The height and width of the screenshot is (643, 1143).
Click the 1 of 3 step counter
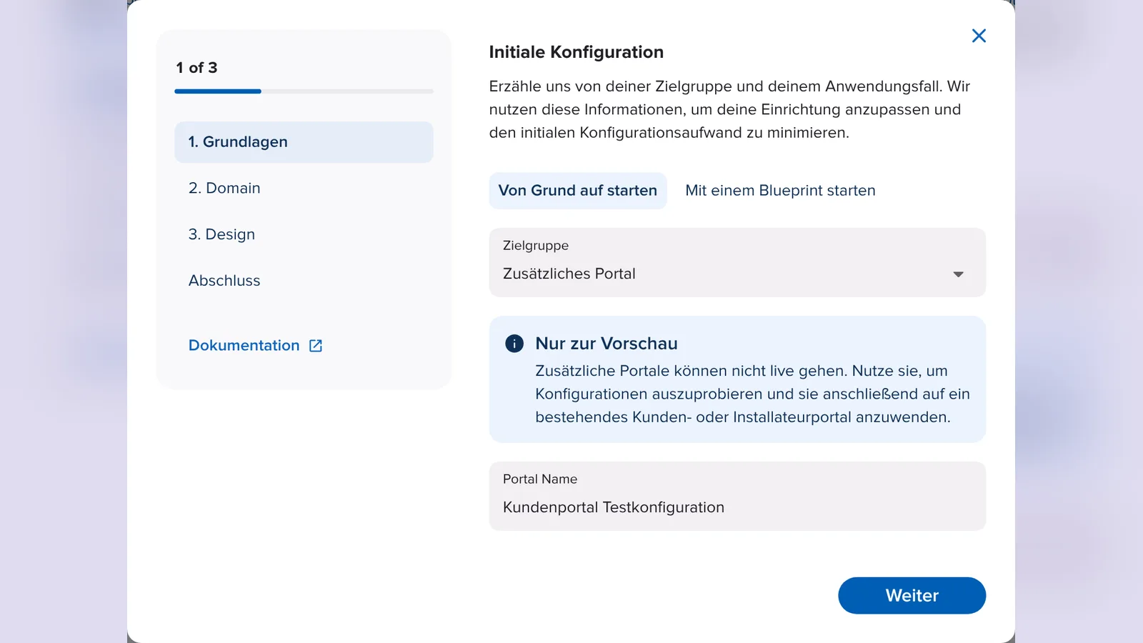point(196,68)
